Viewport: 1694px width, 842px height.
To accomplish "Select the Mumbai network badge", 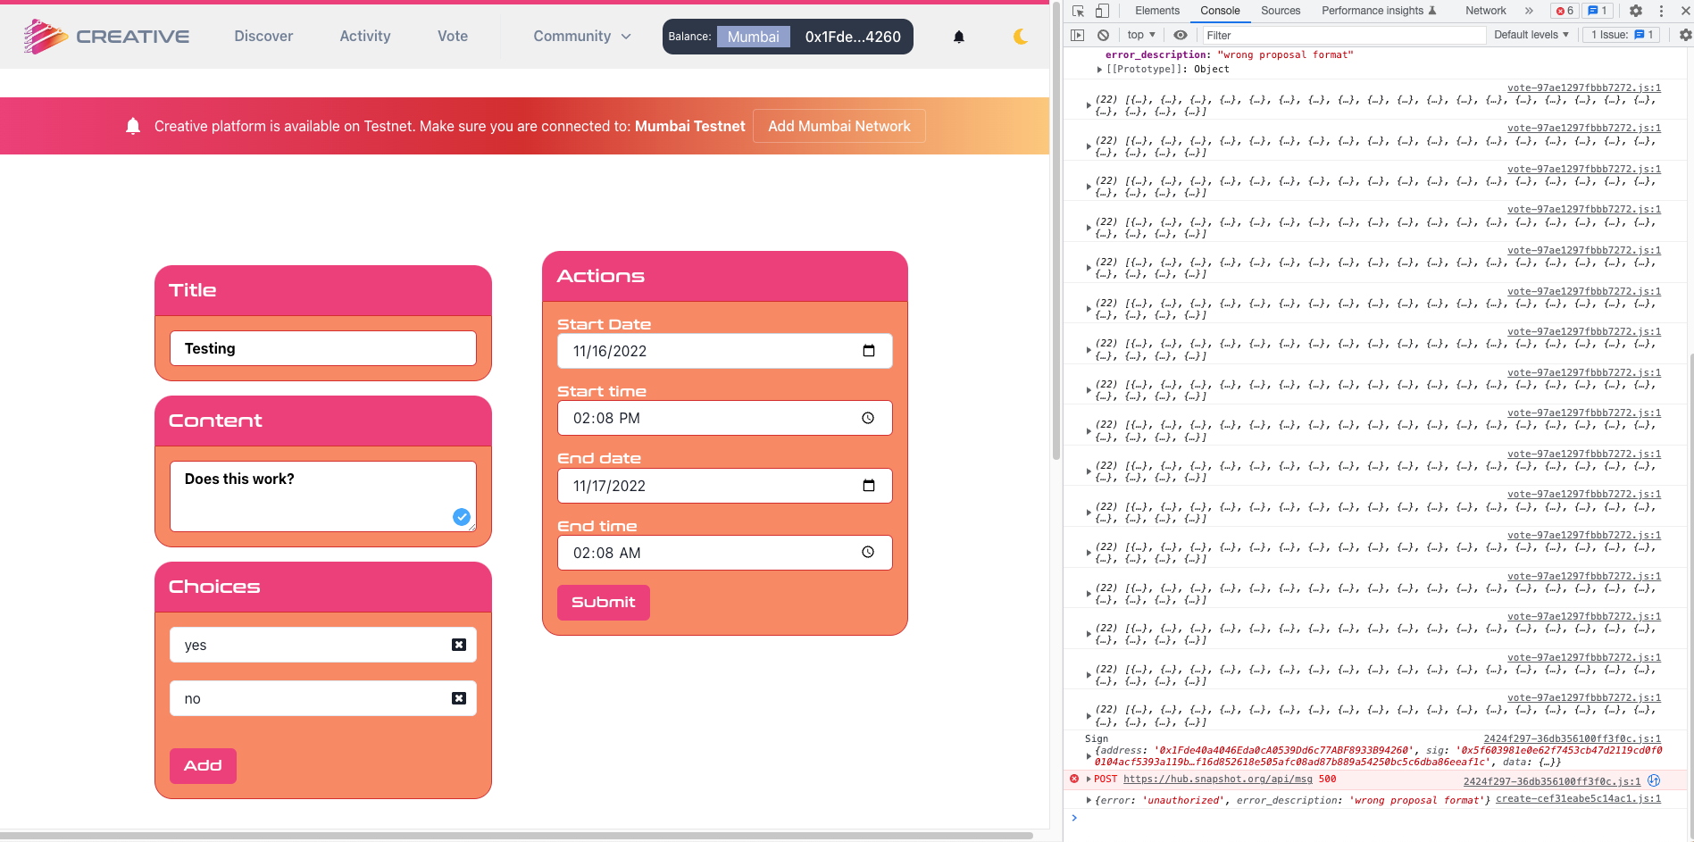I will [x=753, y=37].
